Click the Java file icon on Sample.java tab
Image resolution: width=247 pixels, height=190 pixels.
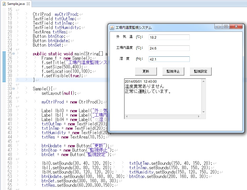pos(4,4)
